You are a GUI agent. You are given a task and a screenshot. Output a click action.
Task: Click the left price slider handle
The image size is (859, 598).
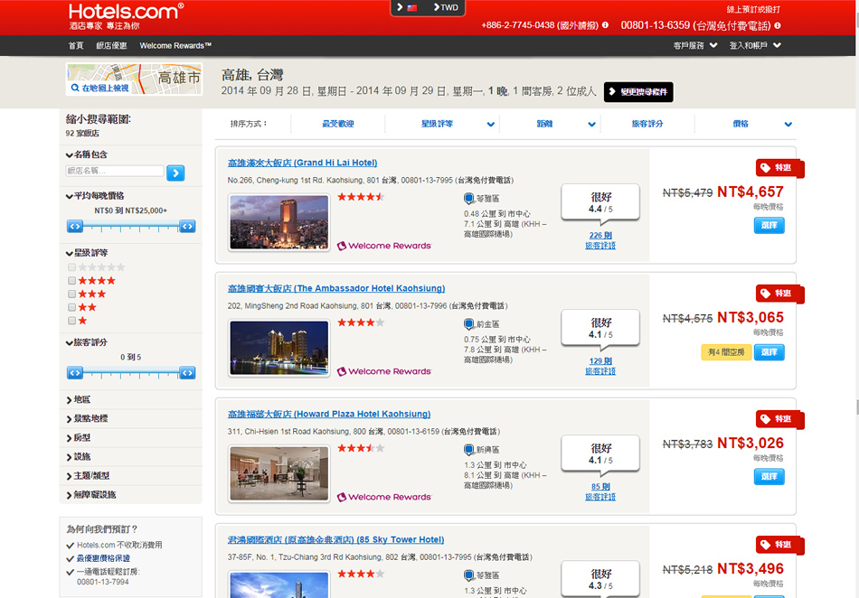coord(75,226)
